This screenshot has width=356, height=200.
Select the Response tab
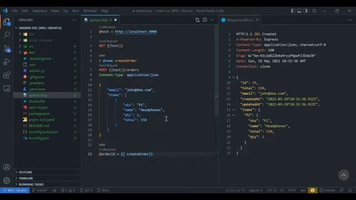[239, 20]
